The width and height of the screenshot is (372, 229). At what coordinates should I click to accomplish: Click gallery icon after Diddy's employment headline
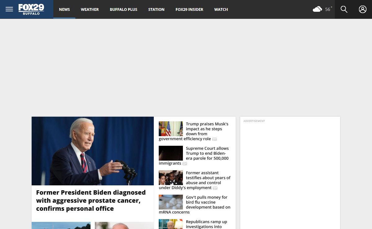pos(215,188)
